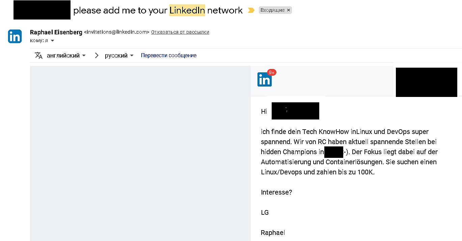The width and height of the screenshot is (462, 241).
Task: Click the "Interesse?" line in the message
Action: coord(276,192)
